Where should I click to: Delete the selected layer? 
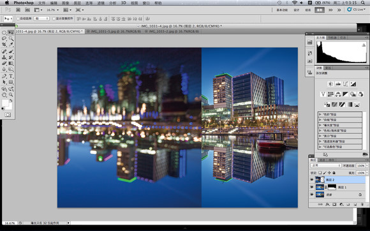[362, 205]
